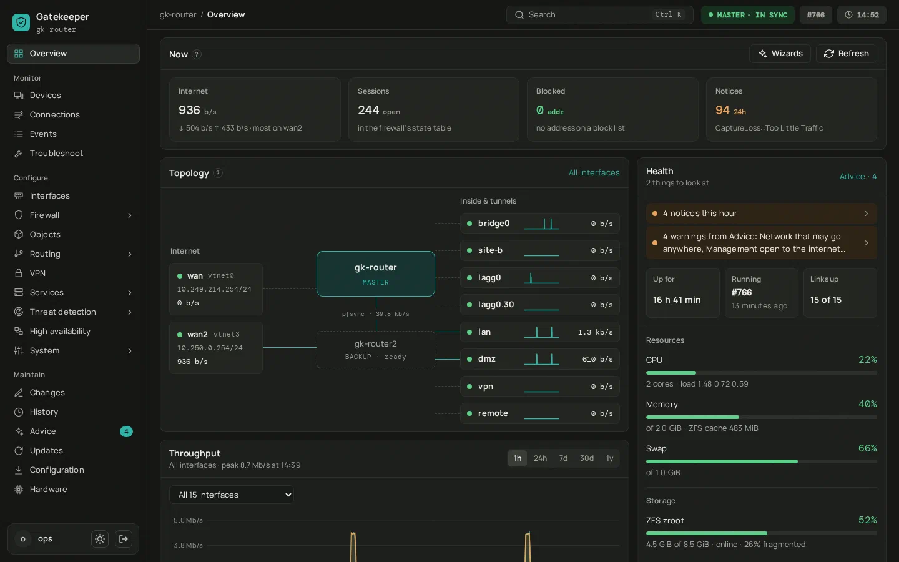This screenshot has width=899, height=562.
Task: Open the Advice sidebar item
Action: (x=73, y=431)
